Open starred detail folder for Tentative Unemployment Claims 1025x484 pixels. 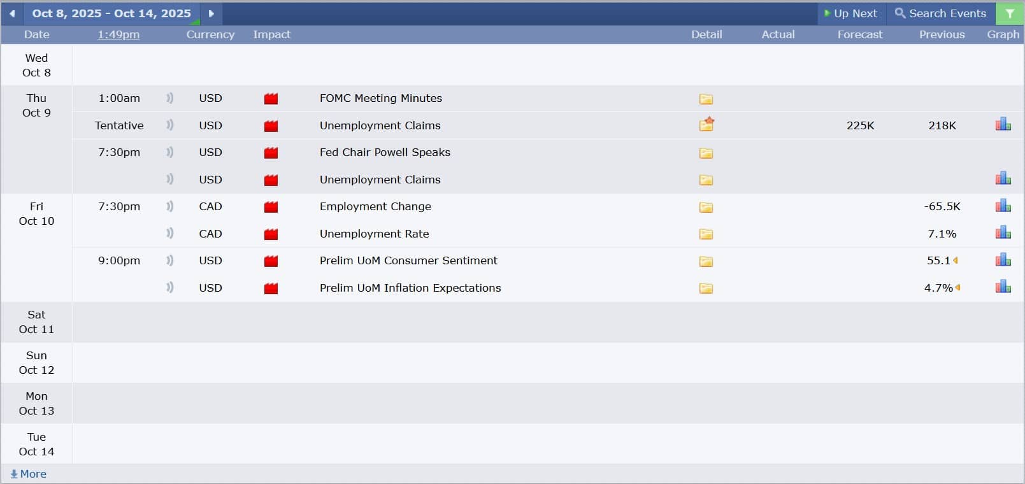(x=706, y=125)
